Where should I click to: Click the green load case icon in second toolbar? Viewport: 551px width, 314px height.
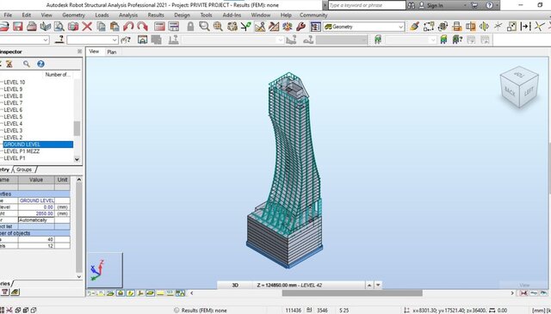point(378,40)
